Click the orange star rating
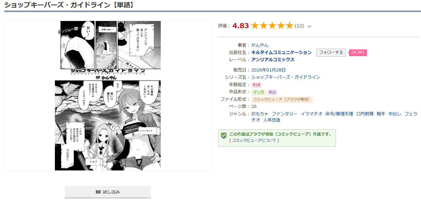The width and height of the screenshot is (421, 201). click(272, 26)
